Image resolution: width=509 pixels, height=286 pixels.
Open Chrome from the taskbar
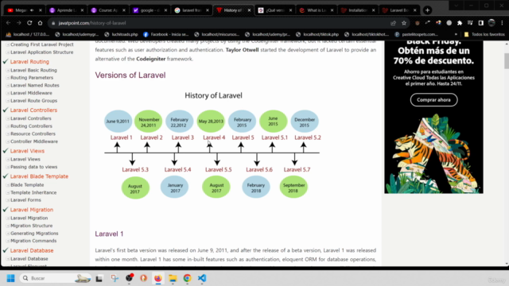[187, 278]
